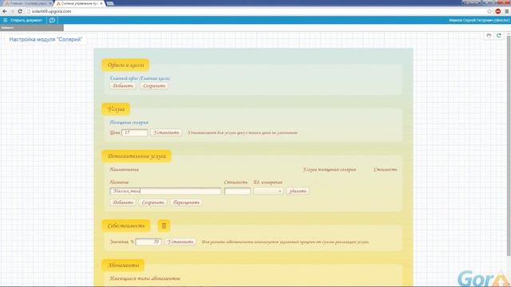Screen dimensions: 511x287
Task: Open the chat help bubble icon
Action: pos(52,20)
